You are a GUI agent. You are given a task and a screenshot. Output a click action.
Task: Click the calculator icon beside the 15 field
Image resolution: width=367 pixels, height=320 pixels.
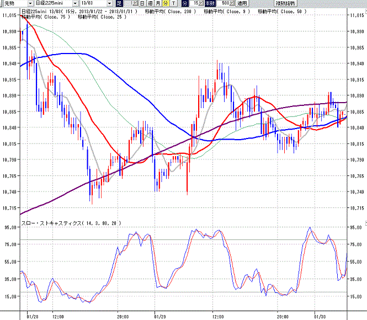click(x=201, y=3)
